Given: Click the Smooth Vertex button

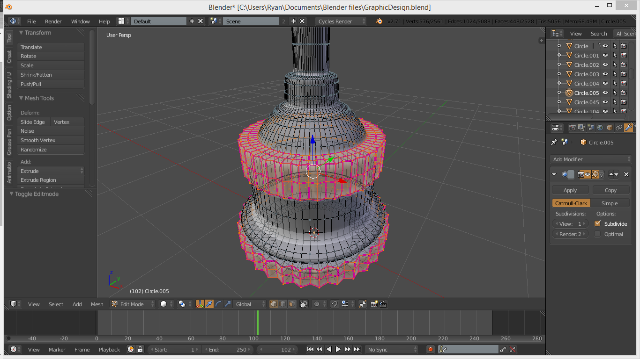Looking at the screenshot, I should [51, 140].
